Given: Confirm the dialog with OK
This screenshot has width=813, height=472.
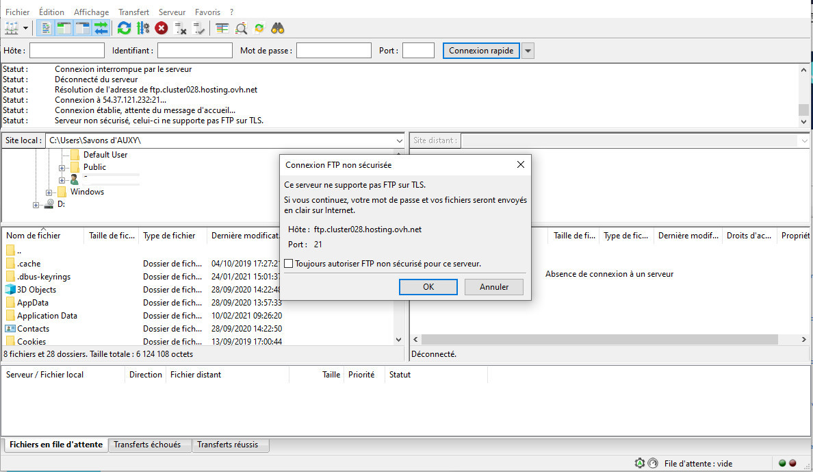Looking at the screenshot, I should pyautogui.click(x=428, y=287).
